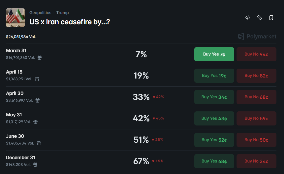284x174 pixels.
Task: Buy No at 50 cents for June 30
Action: (256, 140)
